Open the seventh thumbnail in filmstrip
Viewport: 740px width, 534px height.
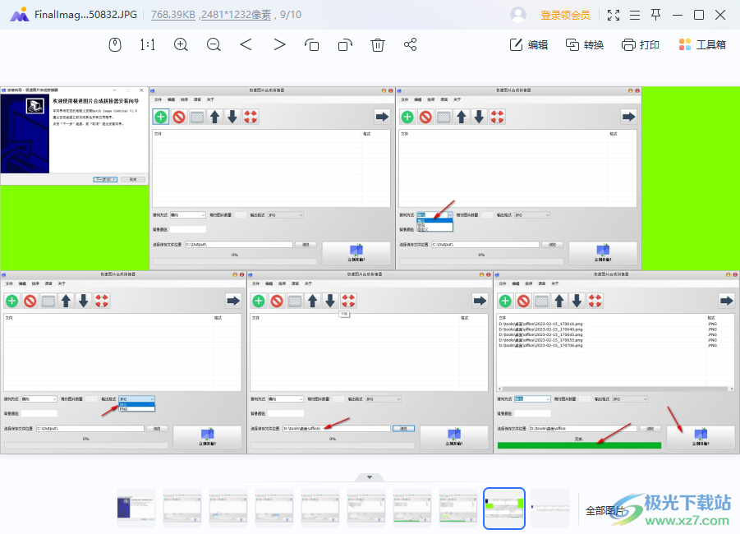click(x=412, y=509)
